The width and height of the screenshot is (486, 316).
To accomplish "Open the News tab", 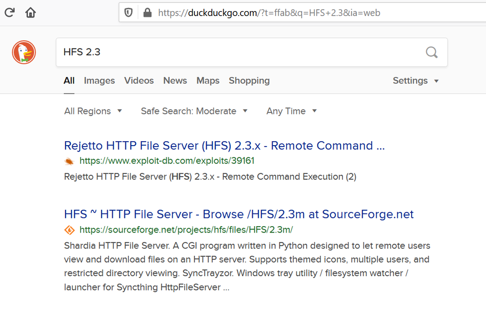I will click(175, 81).
